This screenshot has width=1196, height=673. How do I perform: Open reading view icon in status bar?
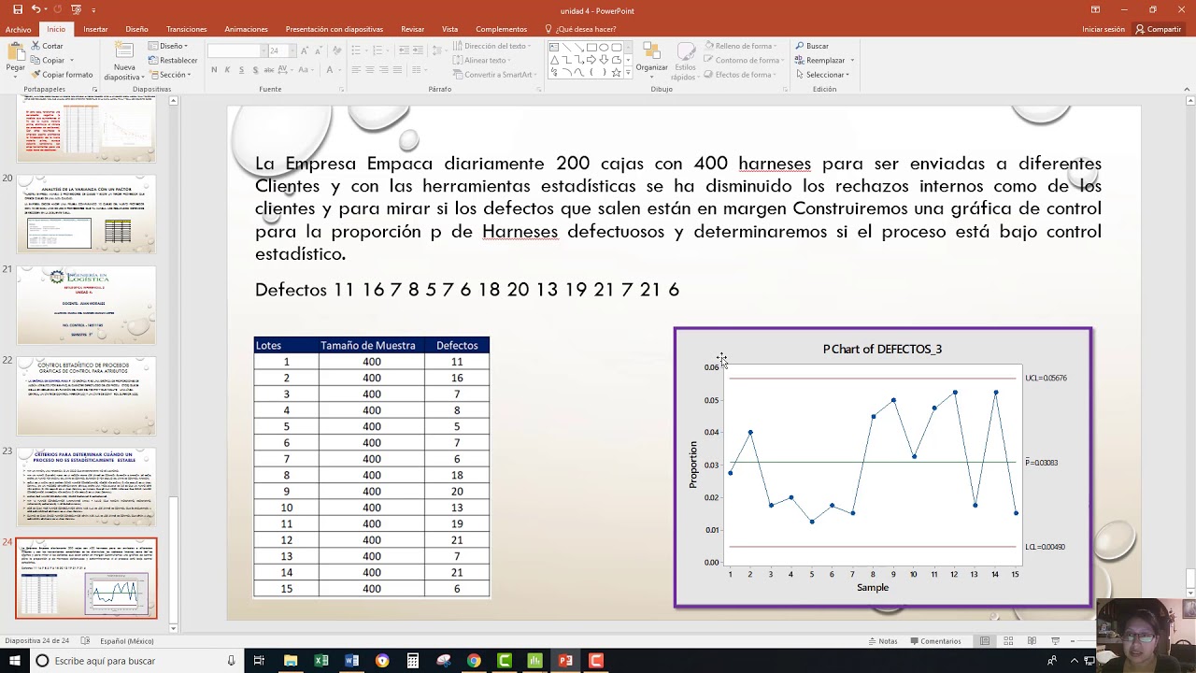(1032, 641)
